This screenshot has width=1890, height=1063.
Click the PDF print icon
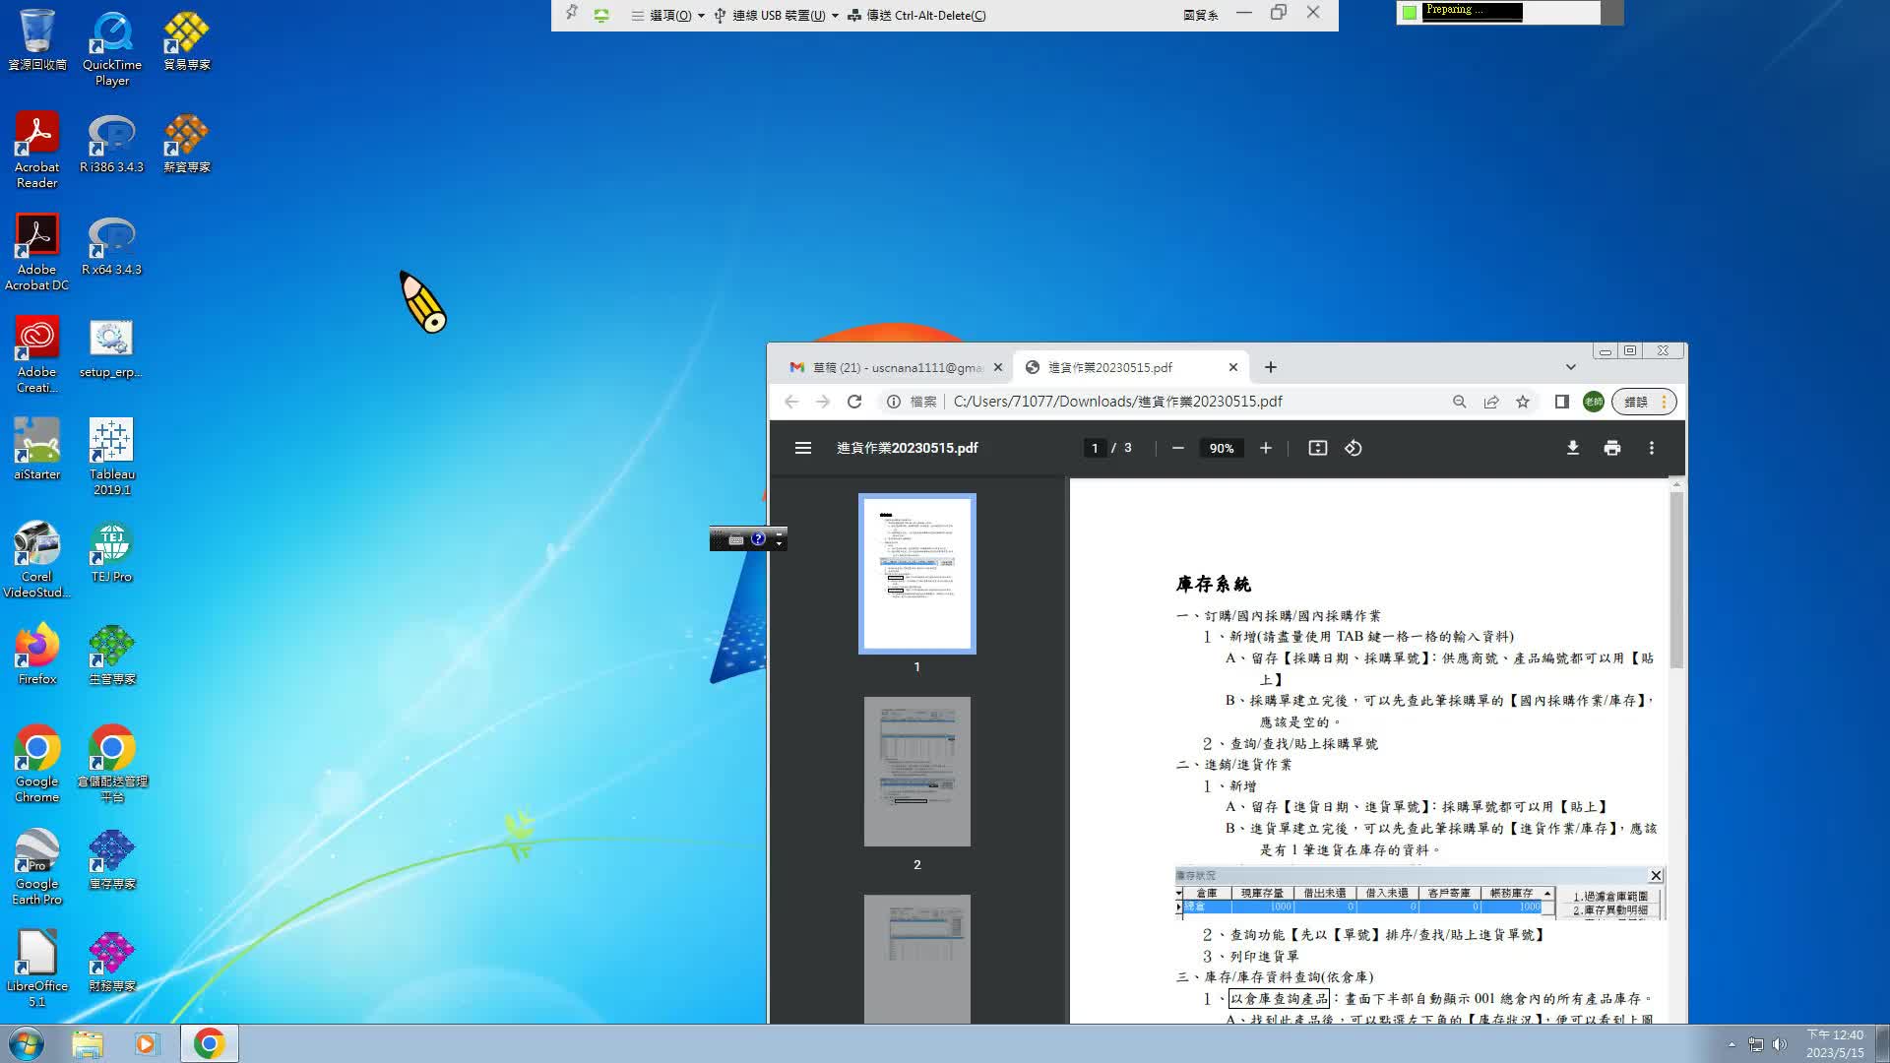click(x=1611, y=448)
